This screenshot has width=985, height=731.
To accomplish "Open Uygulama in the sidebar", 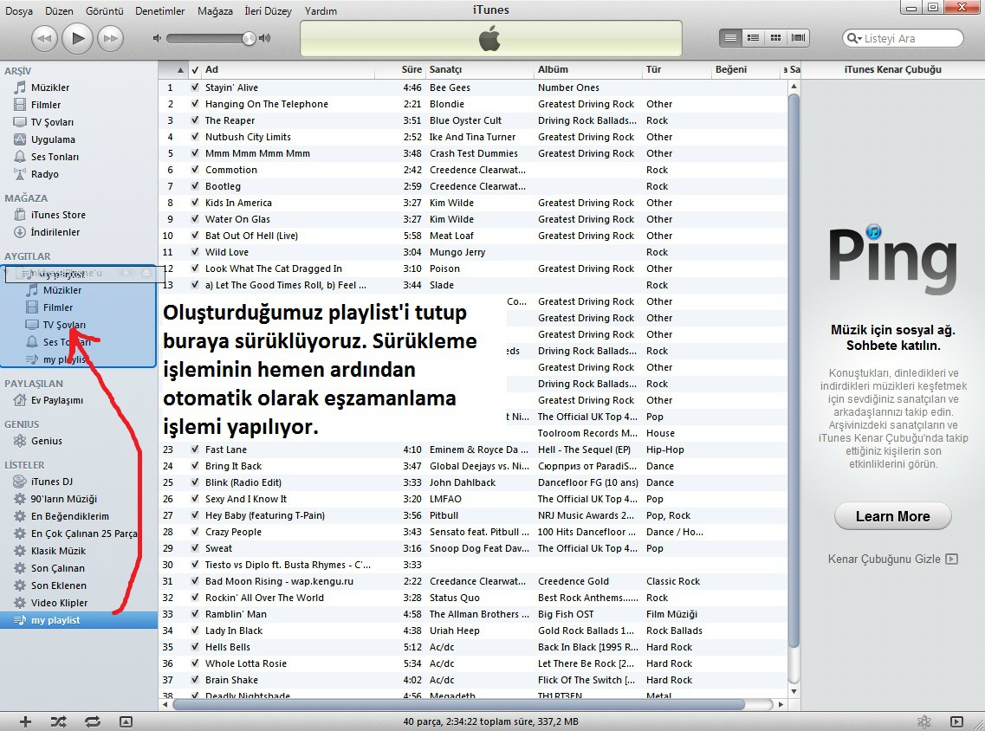I will (53, 139).
